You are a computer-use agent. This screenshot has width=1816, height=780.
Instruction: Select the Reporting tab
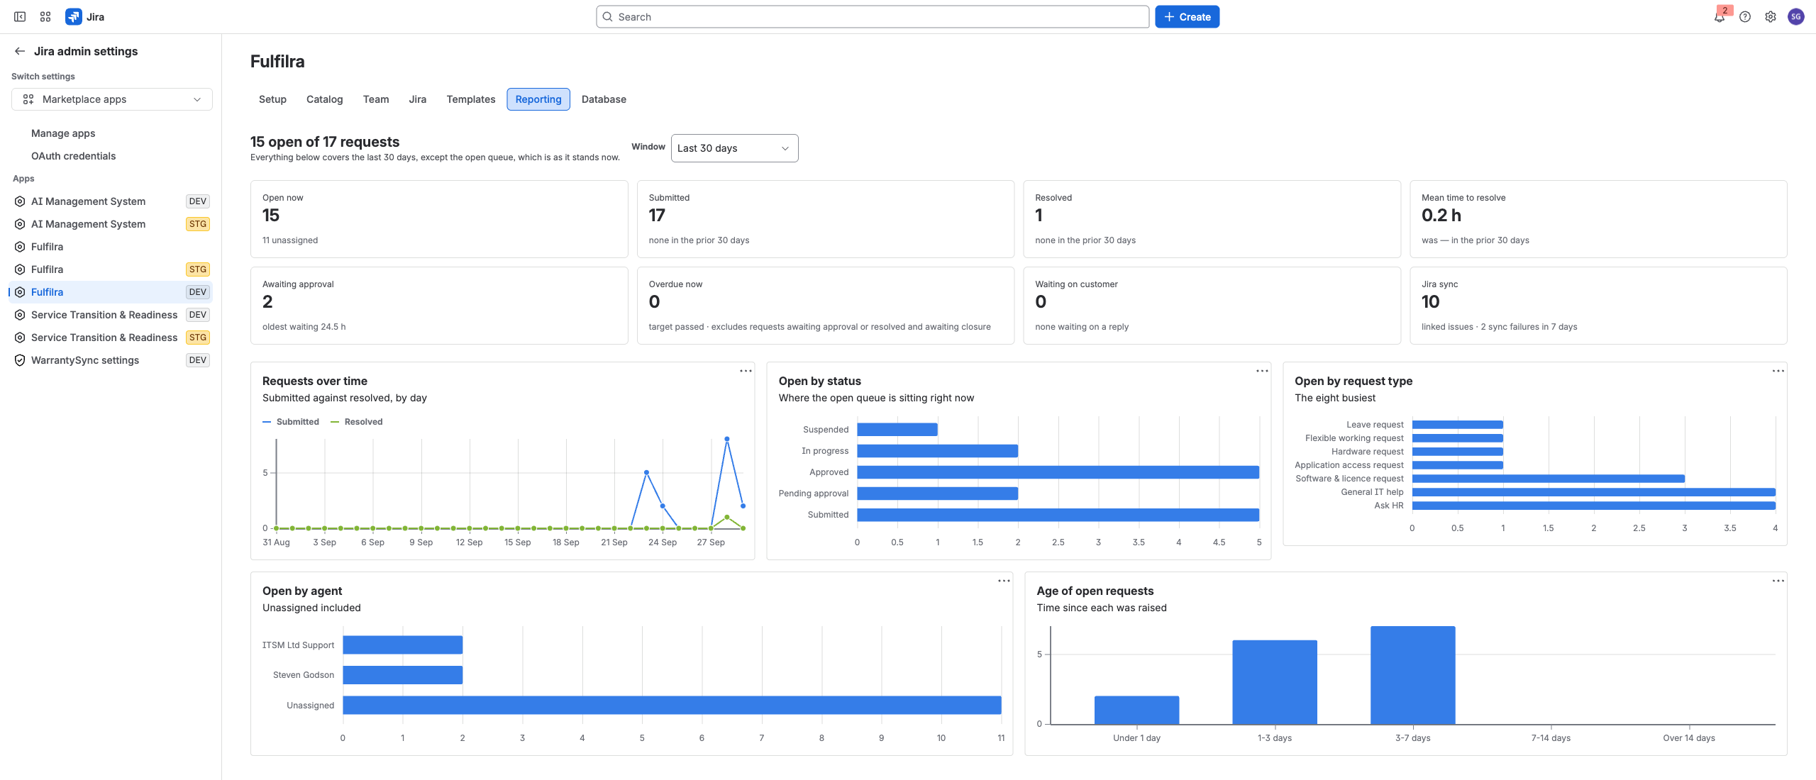538,99
